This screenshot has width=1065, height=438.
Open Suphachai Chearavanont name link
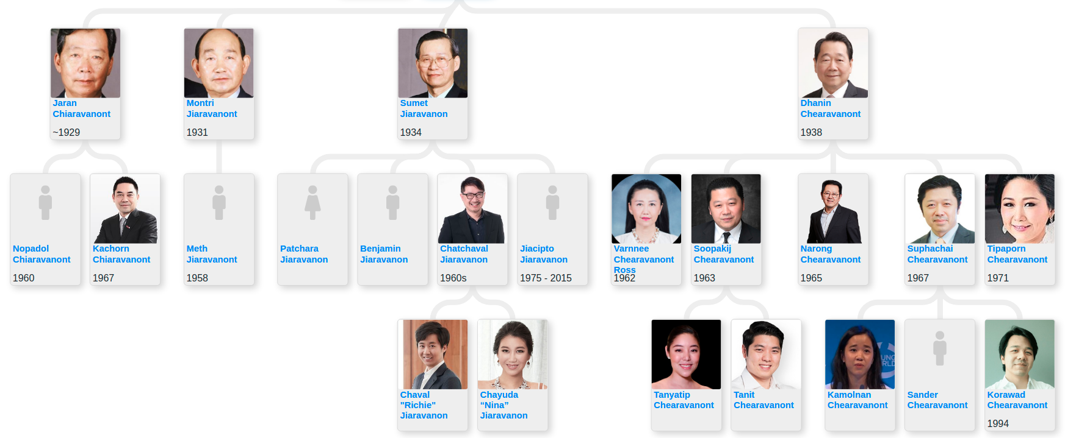point(937,254)
